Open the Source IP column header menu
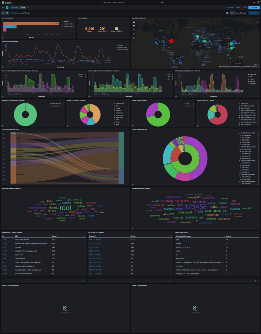This screenshot has height=334, width=261. 129,236
